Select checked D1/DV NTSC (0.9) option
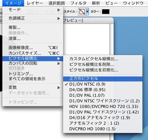 (x=103, y=84)
